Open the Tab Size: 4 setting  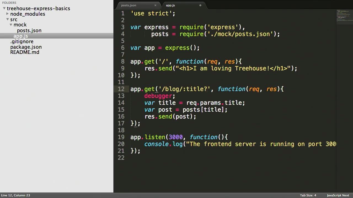click(308, 195)
